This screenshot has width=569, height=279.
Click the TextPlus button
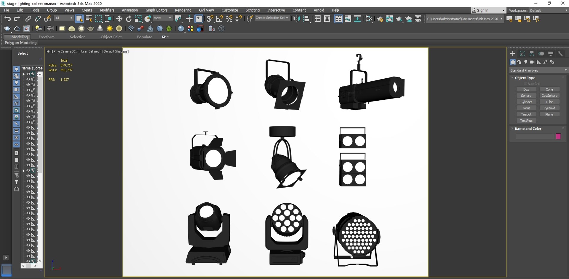pyautogui.click(x=526, y=121)
